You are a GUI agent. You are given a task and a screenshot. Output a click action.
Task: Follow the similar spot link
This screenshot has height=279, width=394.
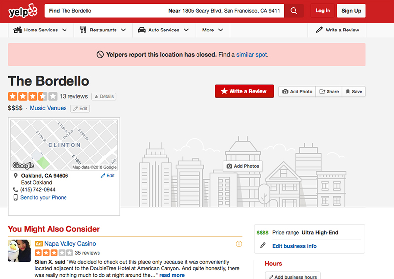pos(252,55)
